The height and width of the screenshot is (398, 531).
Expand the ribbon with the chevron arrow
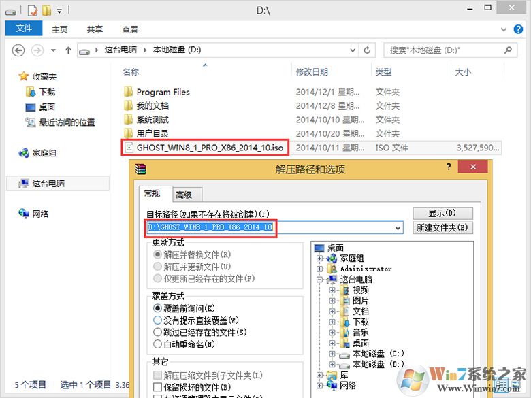(x=504, y=29)
